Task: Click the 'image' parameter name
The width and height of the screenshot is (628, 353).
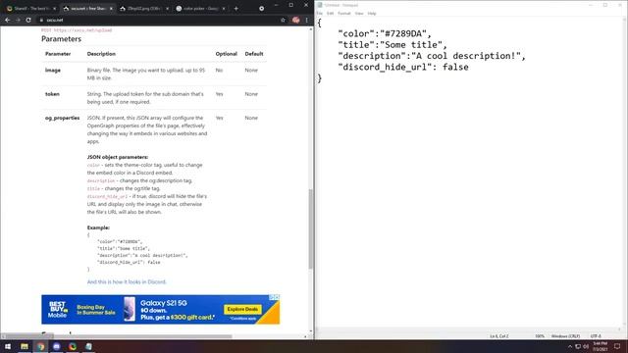Action: click(x=53, y=71)
